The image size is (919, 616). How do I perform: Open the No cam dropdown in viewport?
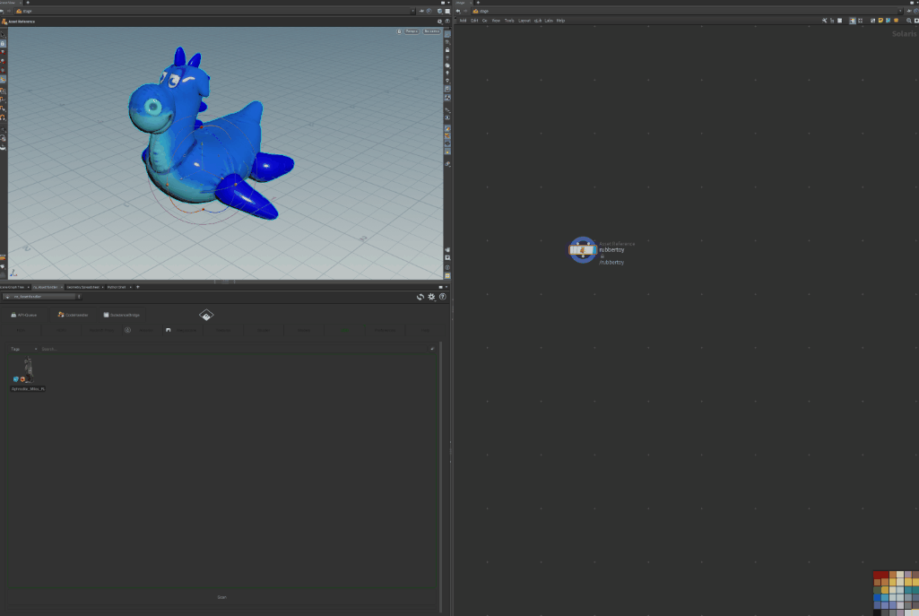432,31
